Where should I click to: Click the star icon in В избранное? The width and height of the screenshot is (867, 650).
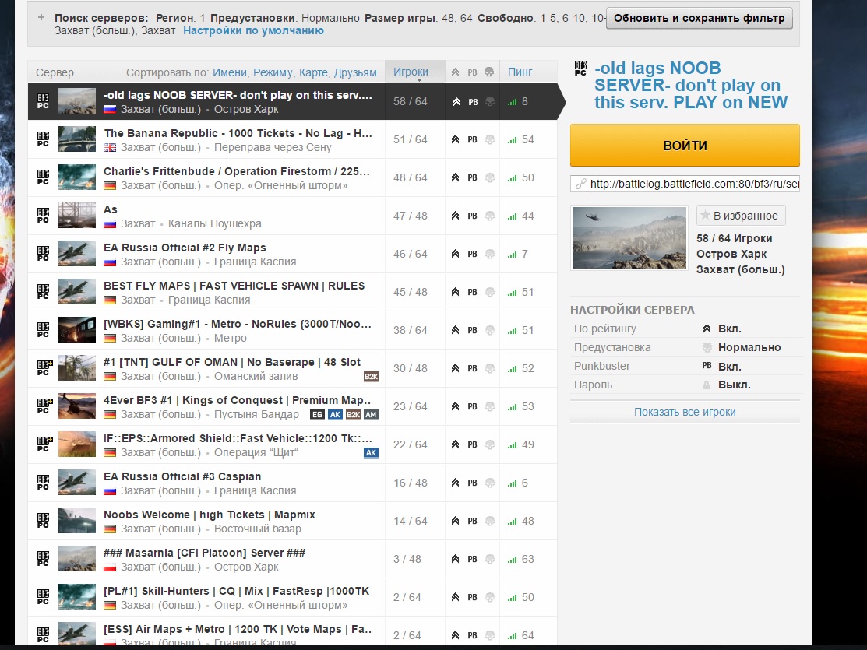(x=705, y=215)
